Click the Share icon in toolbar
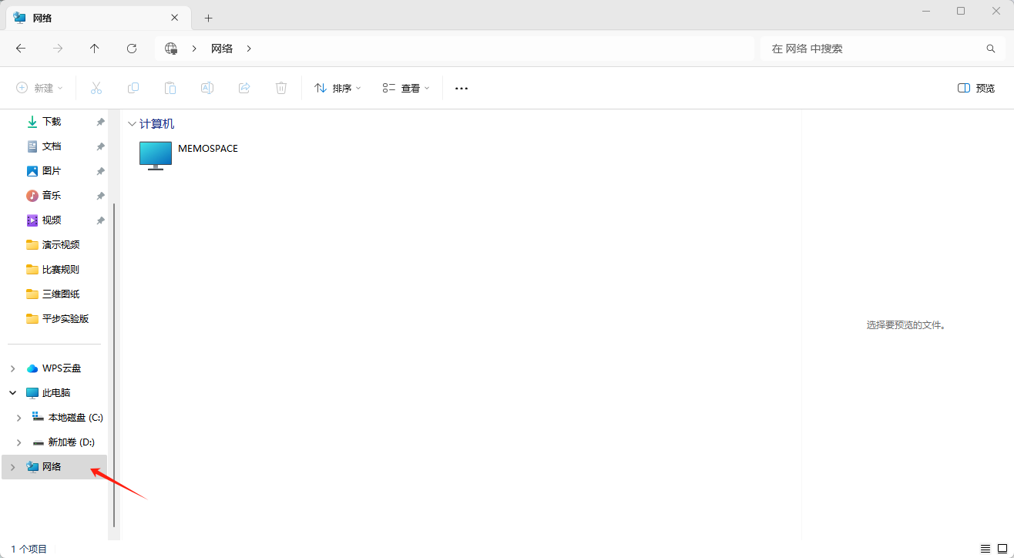The image size is (1014, 558). (244, 88)
